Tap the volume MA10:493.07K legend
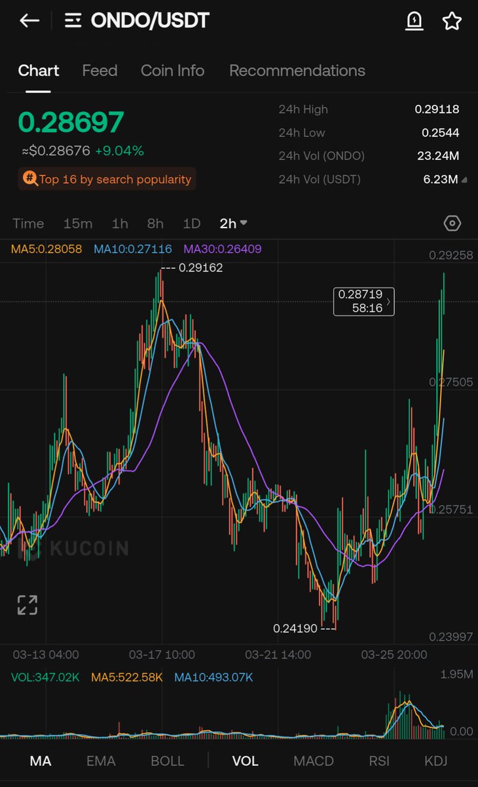 pos(213,677)
